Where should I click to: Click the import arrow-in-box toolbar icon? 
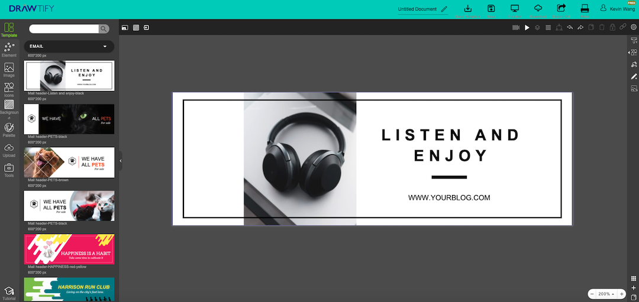(146, 27)
